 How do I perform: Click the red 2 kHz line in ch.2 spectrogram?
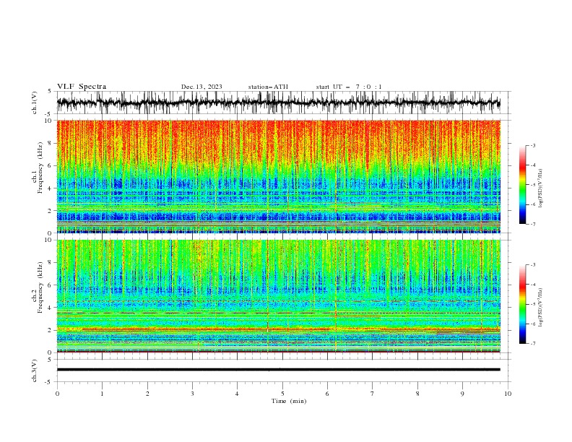click(278, 329)
